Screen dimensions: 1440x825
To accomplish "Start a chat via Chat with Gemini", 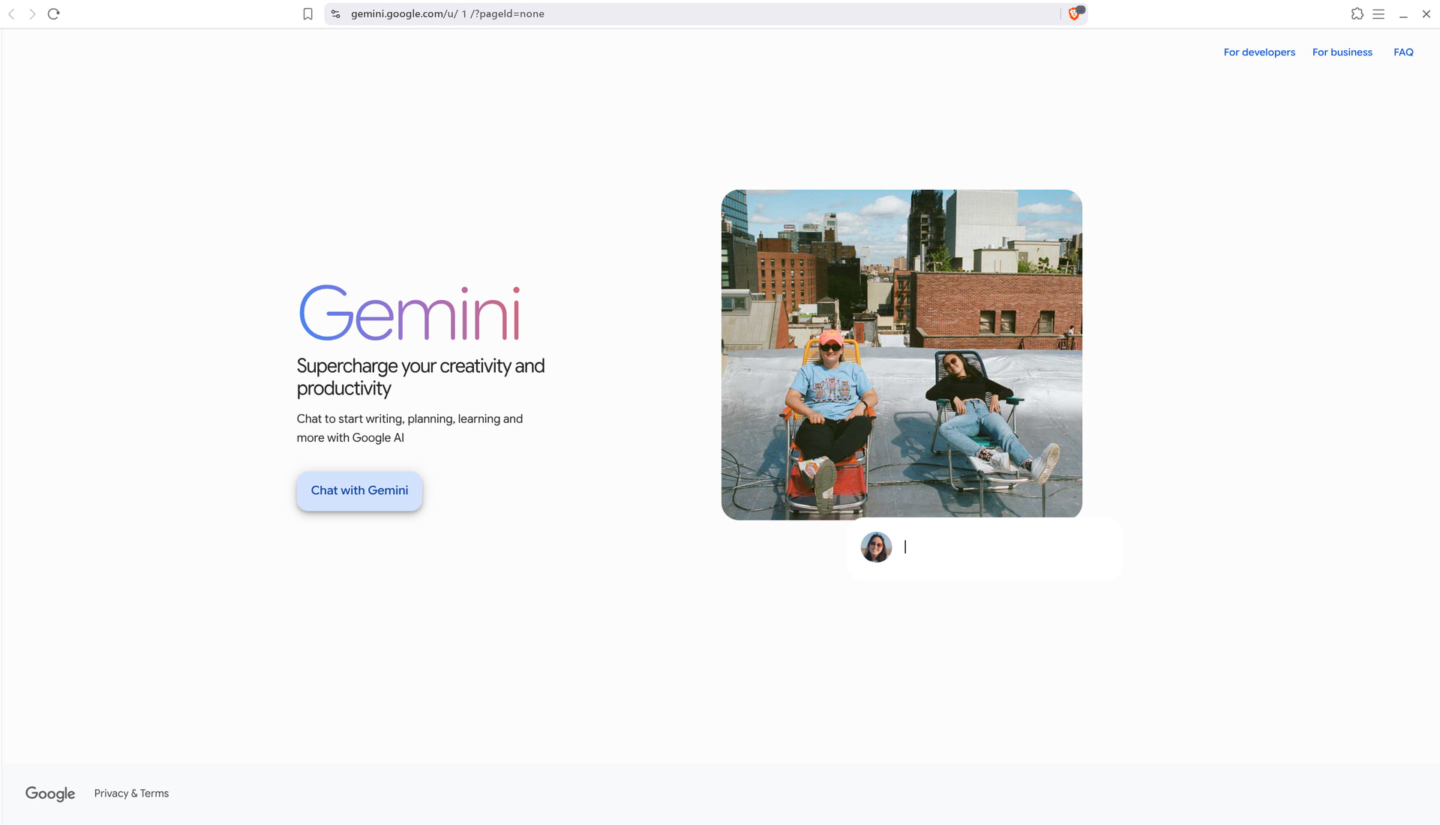I will 359,491.
